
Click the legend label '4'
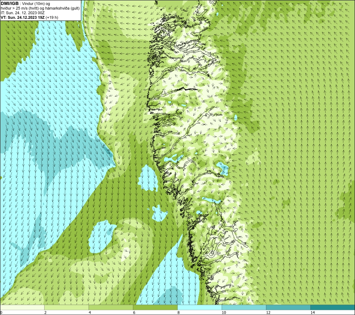(x=90, y=313)
